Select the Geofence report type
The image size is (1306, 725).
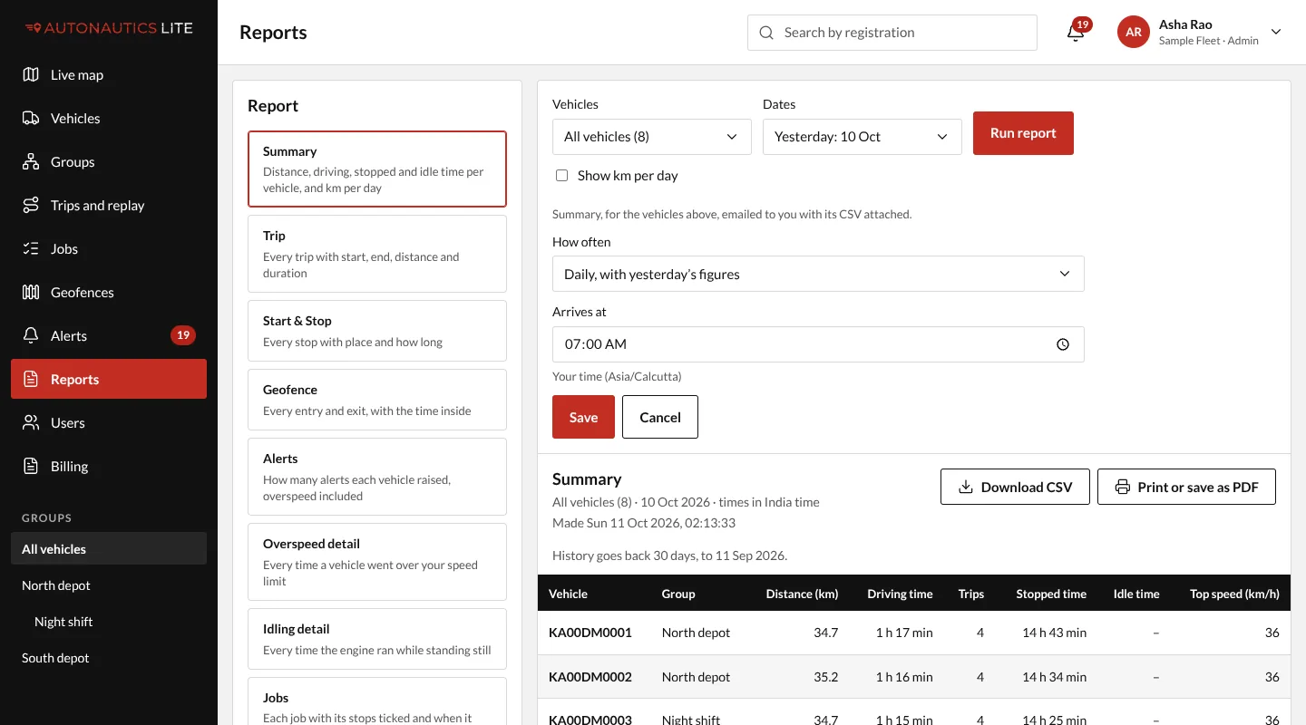tap(377, 400)
